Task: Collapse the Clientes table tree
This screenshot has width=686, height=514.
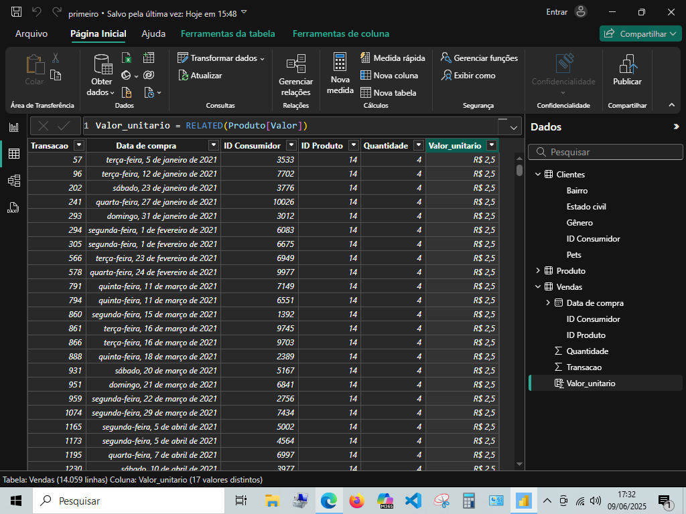Action: [538, 174]
